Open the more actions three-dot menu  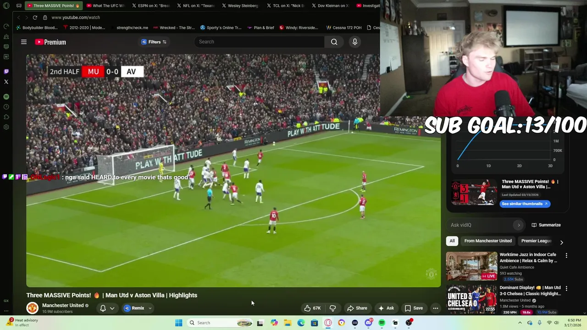[436, 308]
